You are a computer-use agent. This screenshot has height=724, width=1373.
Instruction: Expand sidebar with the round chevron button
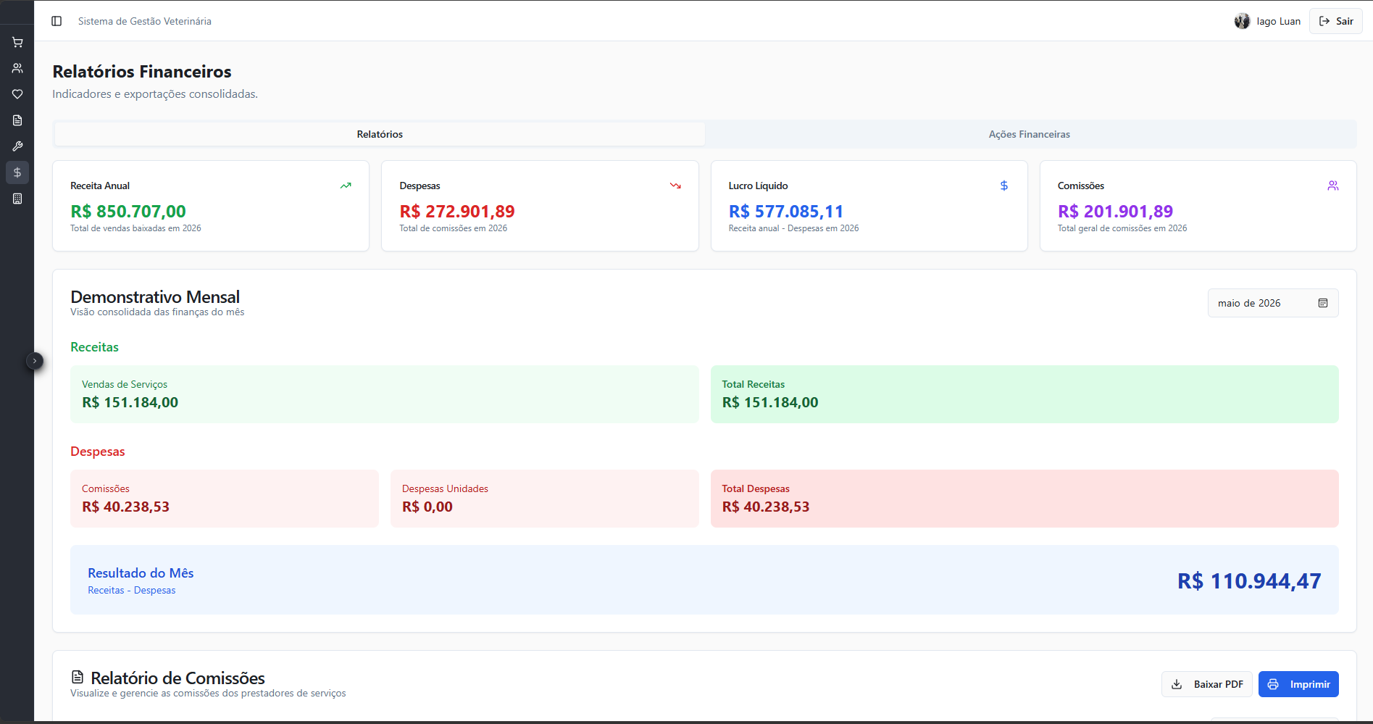pos(34,361)
